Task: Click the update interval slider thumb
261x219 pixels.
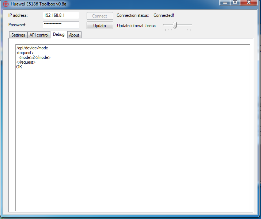Action: tap(175, 25)
